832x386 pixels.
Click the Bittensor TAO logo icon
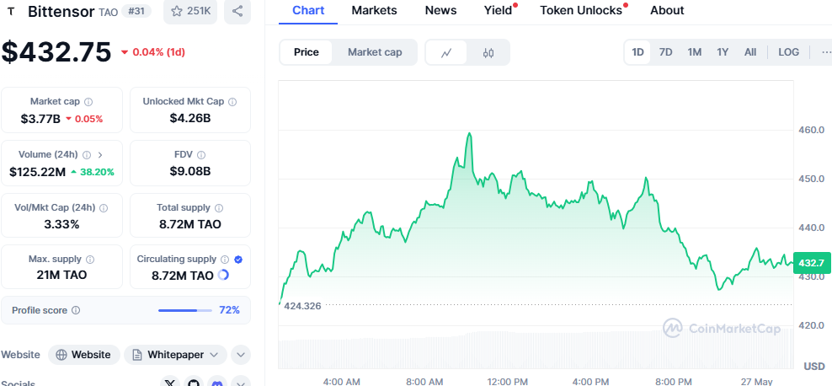tap(11, 11)
